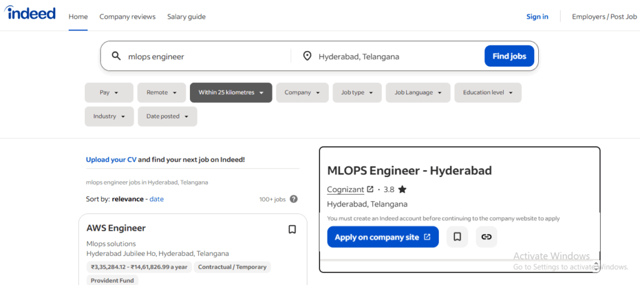The image size is (640, 285).
Task: Click the search magnifier icon in job field
Action: (116, 56)
